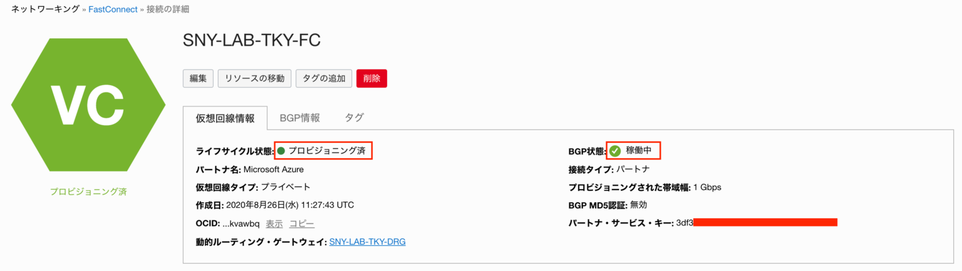Screen dimensions: 962x271
Task: Open the SNY-LAB-TKY-DRG gateway link
Action: click(367, 242)
